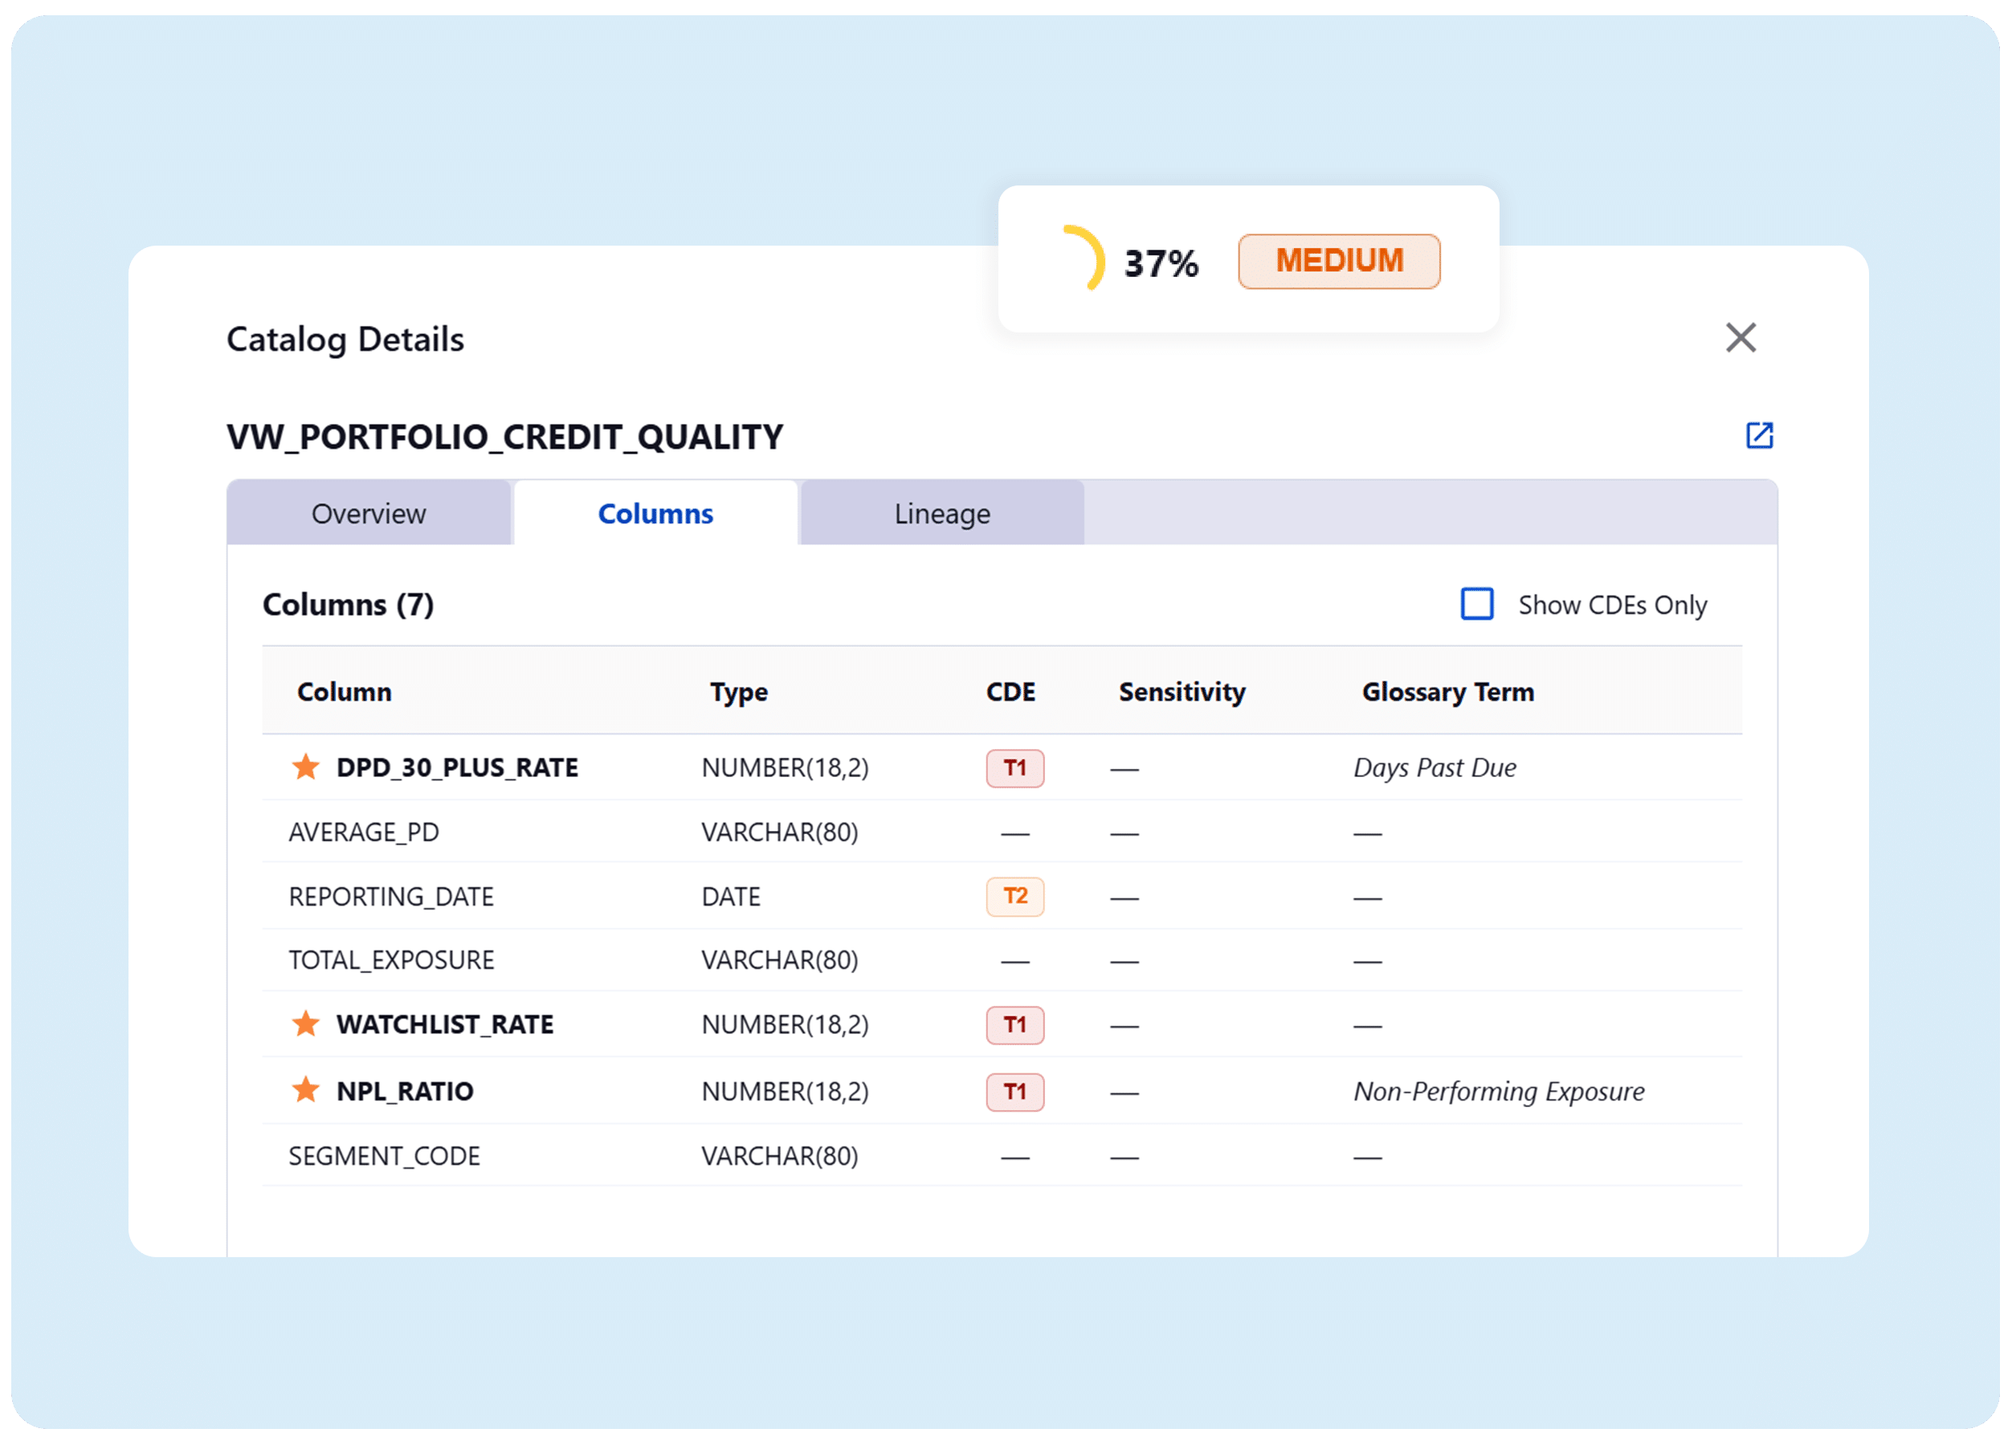The width and height of the screenshot is (2008, 1445).
Task: Select the DPD_30_PLUS_RATE column name
Action: pos(457,767)
